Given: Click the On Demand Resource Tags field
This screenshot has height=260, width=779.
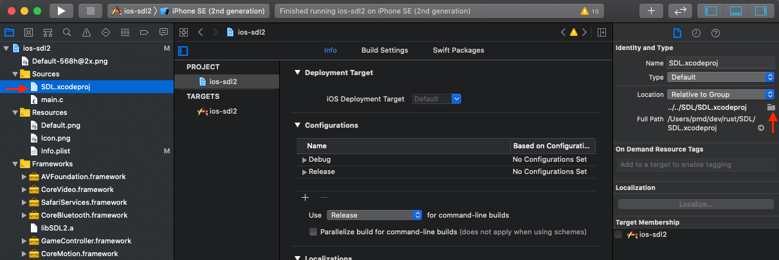Looking at the screenshot, I should [x=694, y=164].
